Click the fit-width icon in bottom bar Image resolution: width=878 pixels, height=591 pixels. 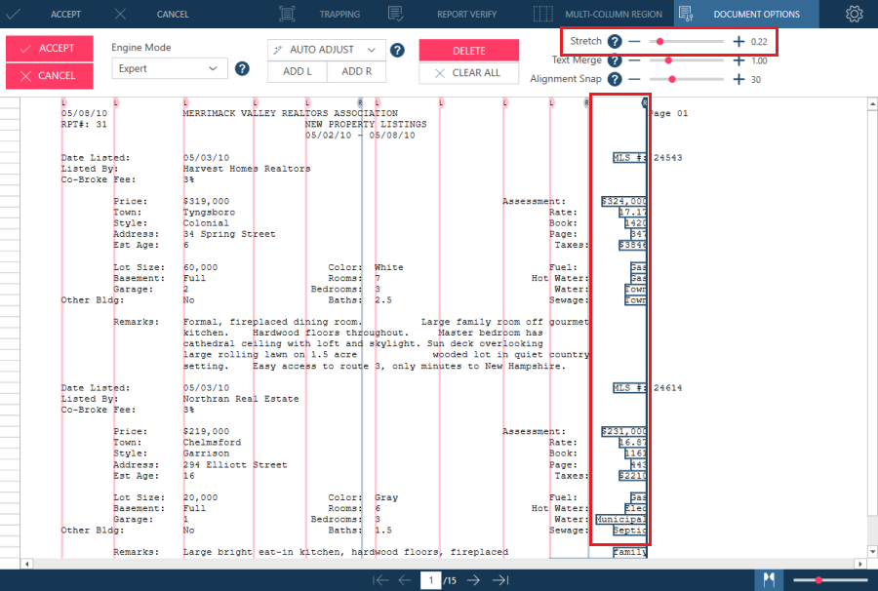770,580
